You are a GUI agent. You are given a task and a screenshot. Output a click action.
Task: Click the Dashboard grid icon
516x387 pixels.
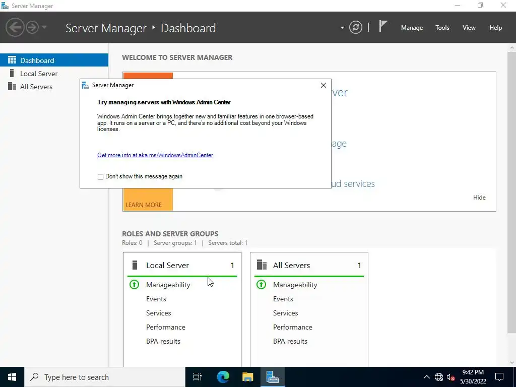12,60
